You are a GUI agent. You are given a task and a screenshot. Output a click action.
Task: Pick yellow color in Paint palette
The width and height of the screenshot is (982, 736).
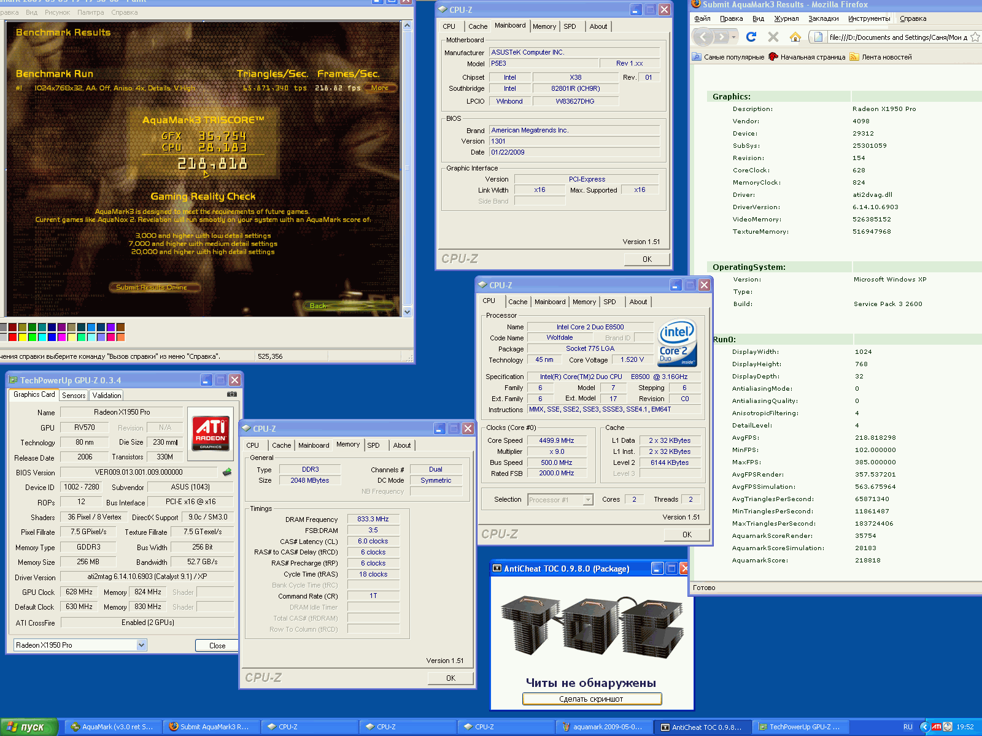(23, 337)
